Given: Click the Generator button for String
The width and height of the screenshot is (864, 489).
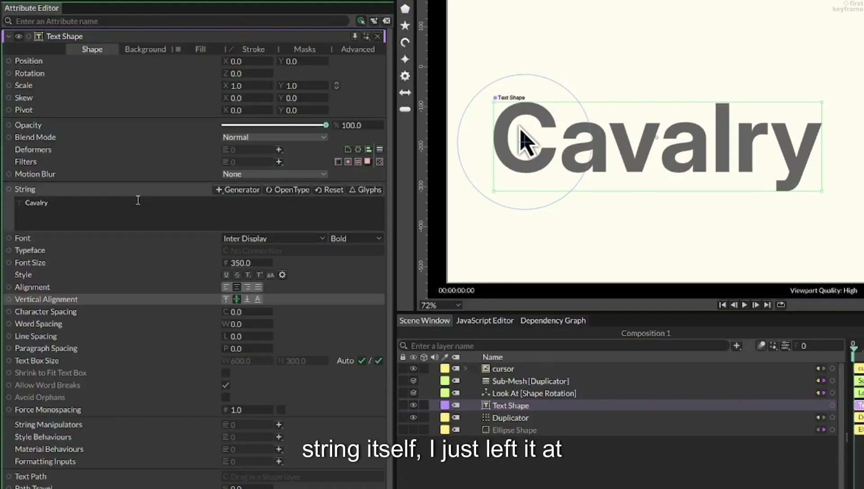Looking at the screenshot, I should pyautogui.click(x=238, y=190).
